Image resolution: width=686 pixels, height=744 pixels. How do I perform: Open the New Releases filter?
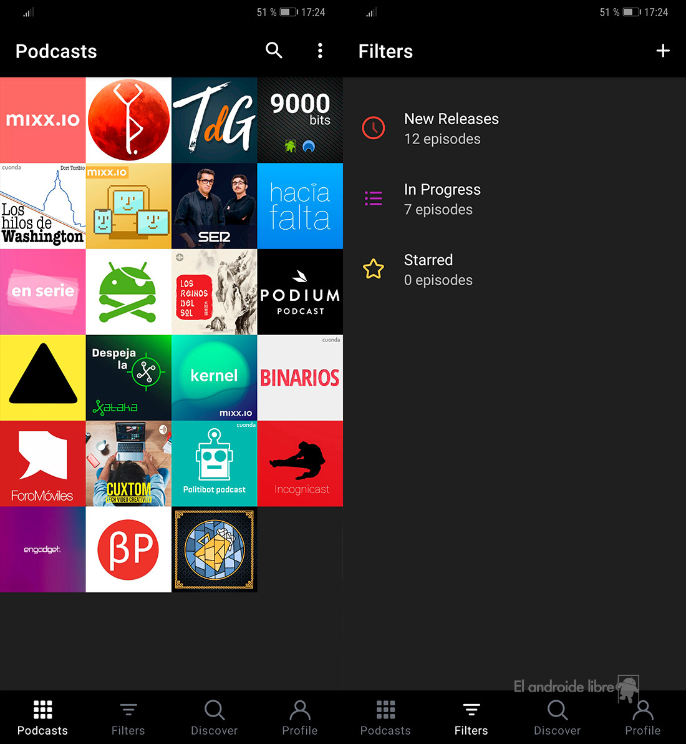514,128
